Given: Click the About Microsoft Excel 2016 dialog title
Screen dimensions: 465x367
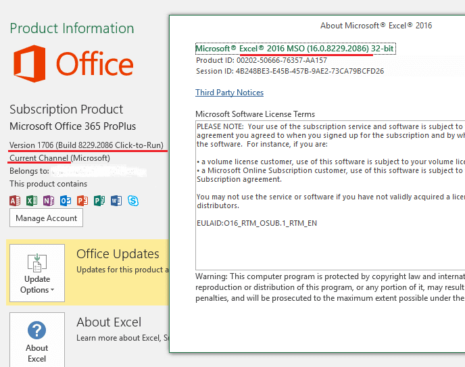Looking at the screenshot, I should coord(376,26).
